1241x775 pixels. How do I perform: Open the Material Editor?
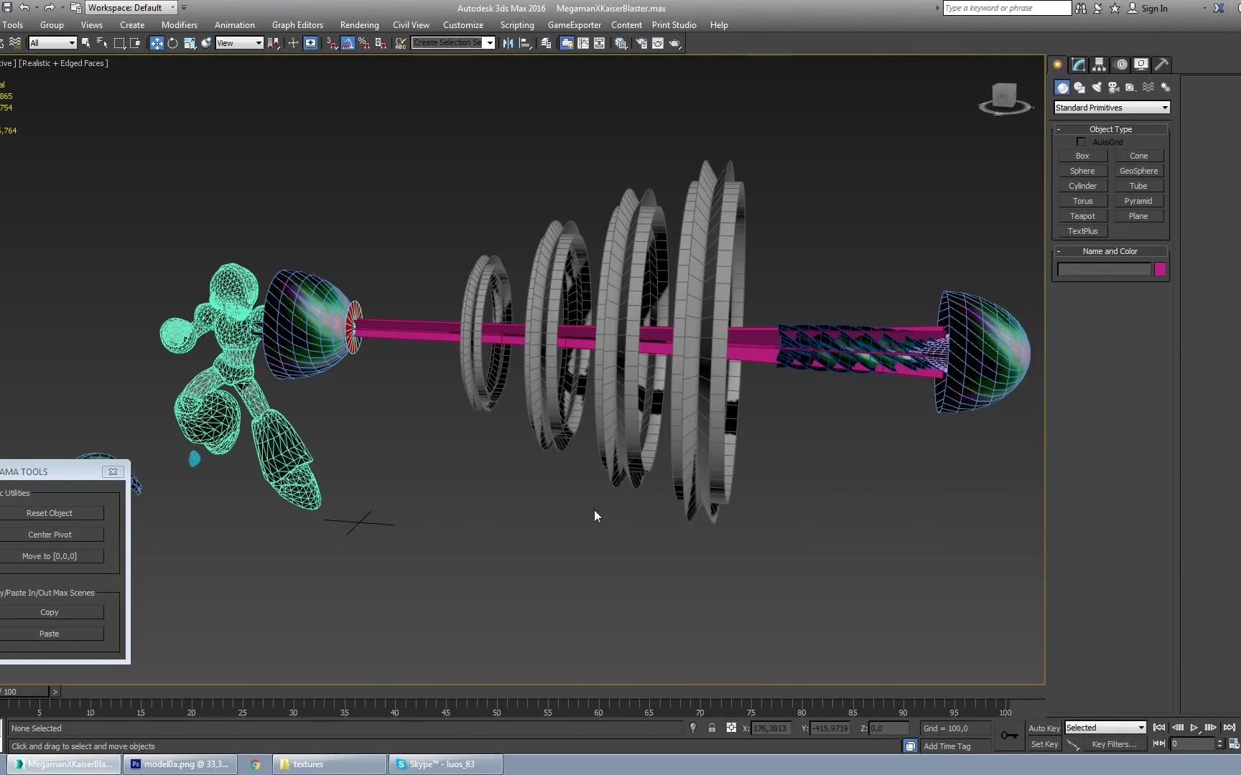[x=622, y=43]
